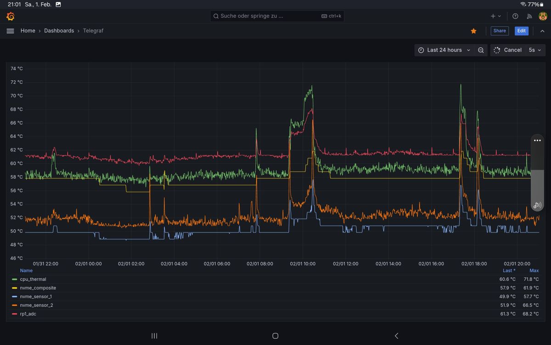Open the news feed icon
Viewport: 551px width, 345px height.
529,16
